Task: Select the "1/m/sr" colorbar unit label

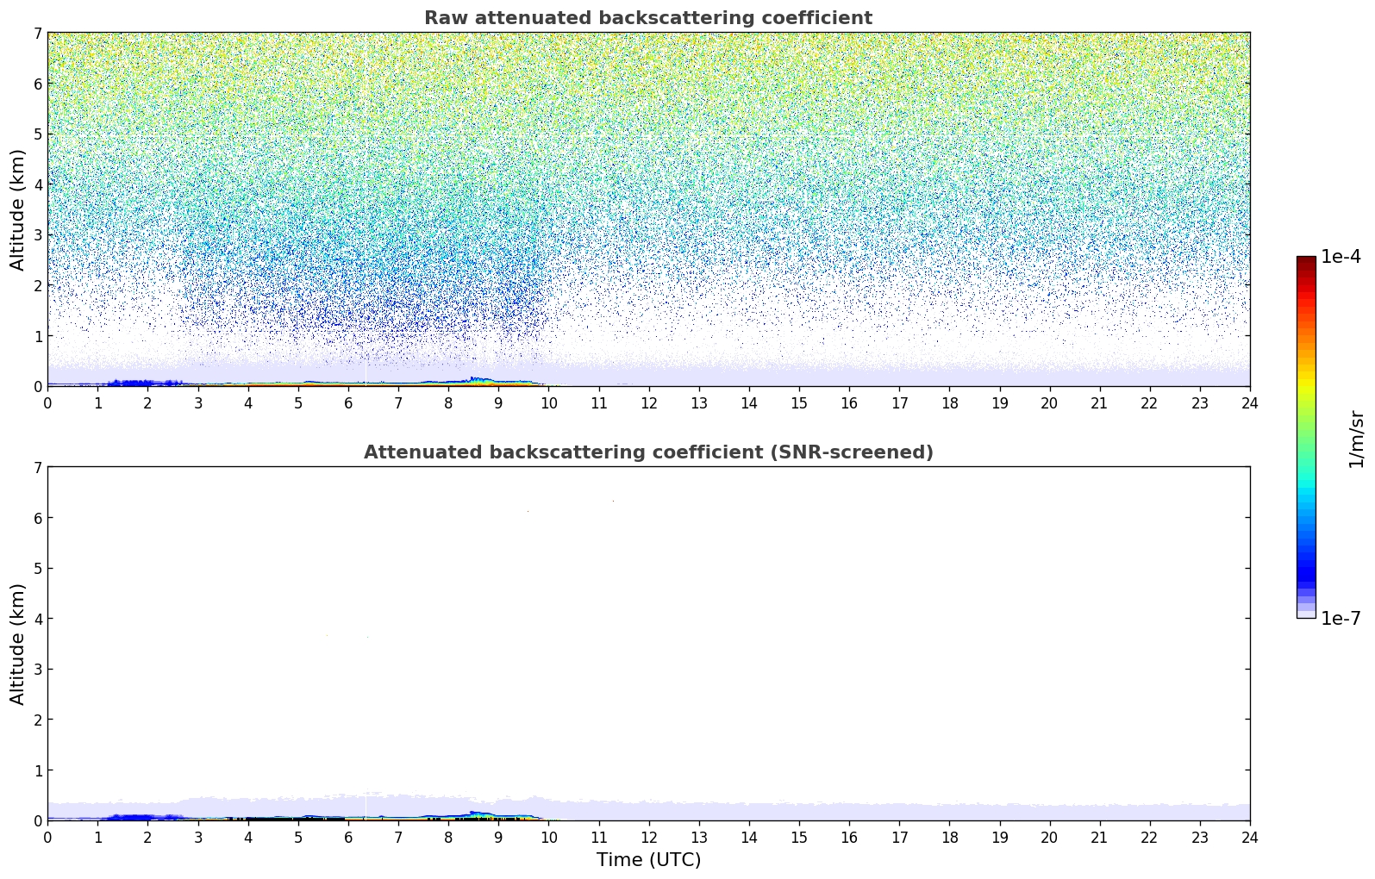Action: (x=1356, y=439)
